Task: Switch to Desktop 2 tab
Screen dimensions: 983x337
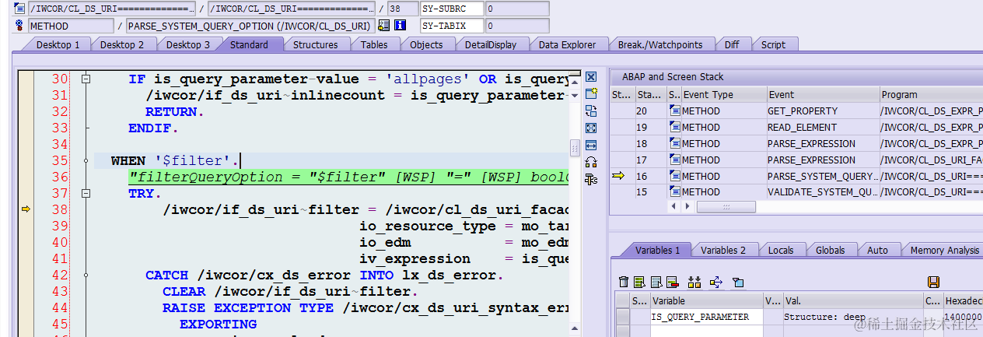Action: 122,44
